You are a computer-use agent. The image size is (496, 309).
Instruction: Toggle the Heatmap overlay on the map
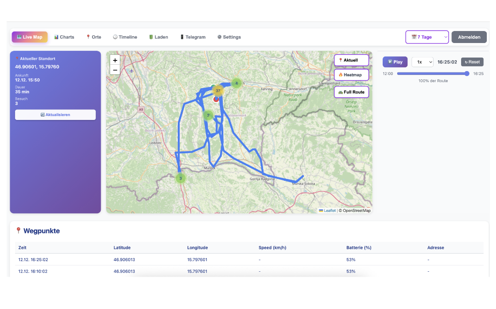click(351, 74)
